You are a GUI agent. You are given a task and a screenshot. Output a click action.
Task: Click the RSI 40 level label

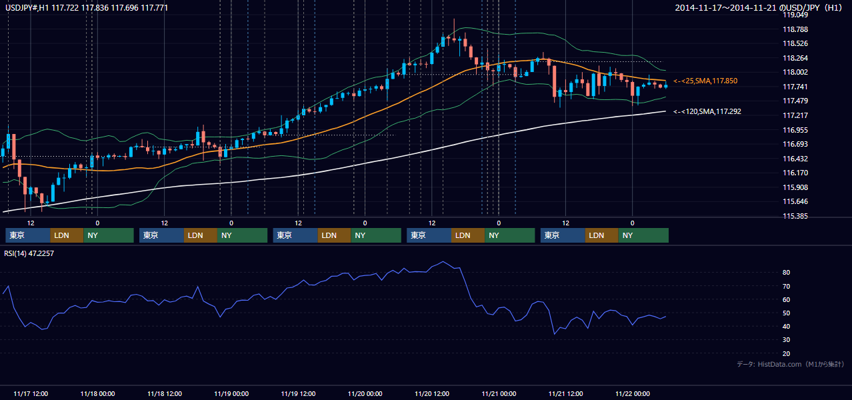[x=787, y=327]
